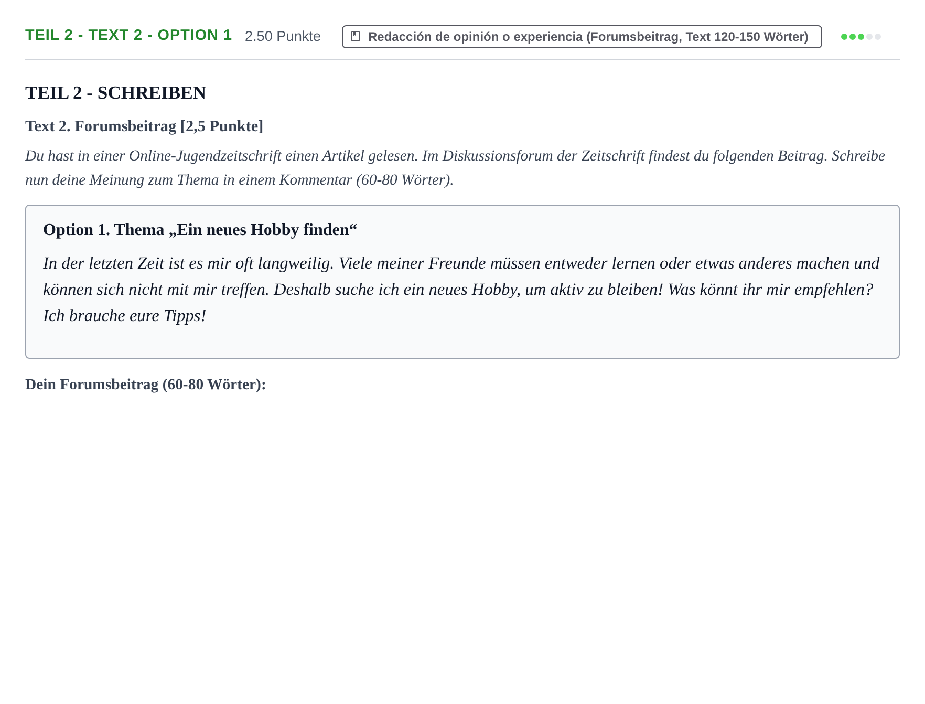The image size is (925, 704).
Task: Click the horizontal divider line under the header
Action: tap(462, 59)
